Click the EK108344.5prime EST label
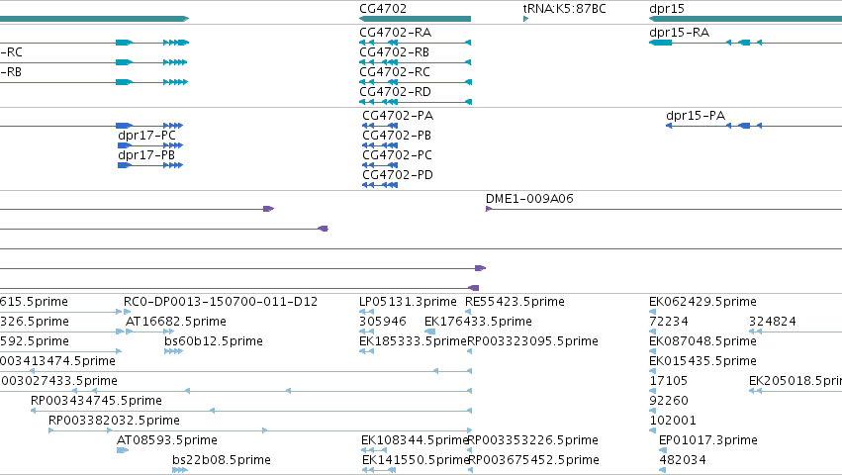 (416, 440)
